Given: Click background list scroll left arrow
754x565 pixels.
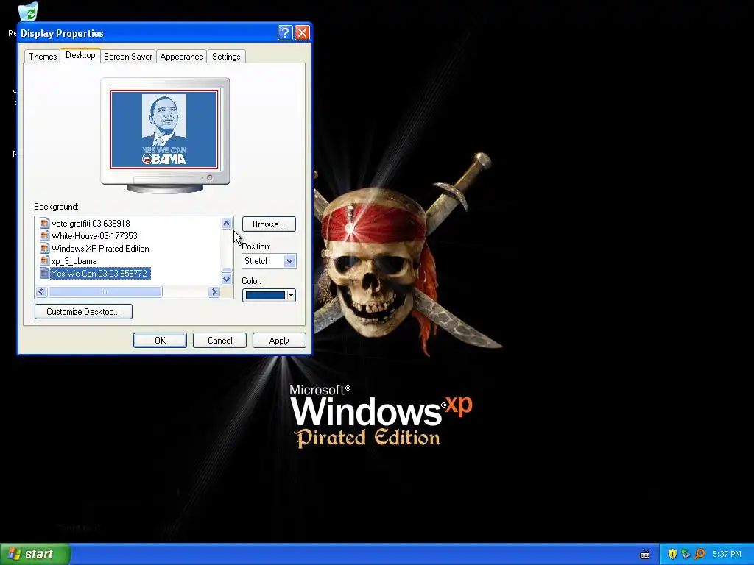Looking at the screenshot, I should click(x=41, y=291).
